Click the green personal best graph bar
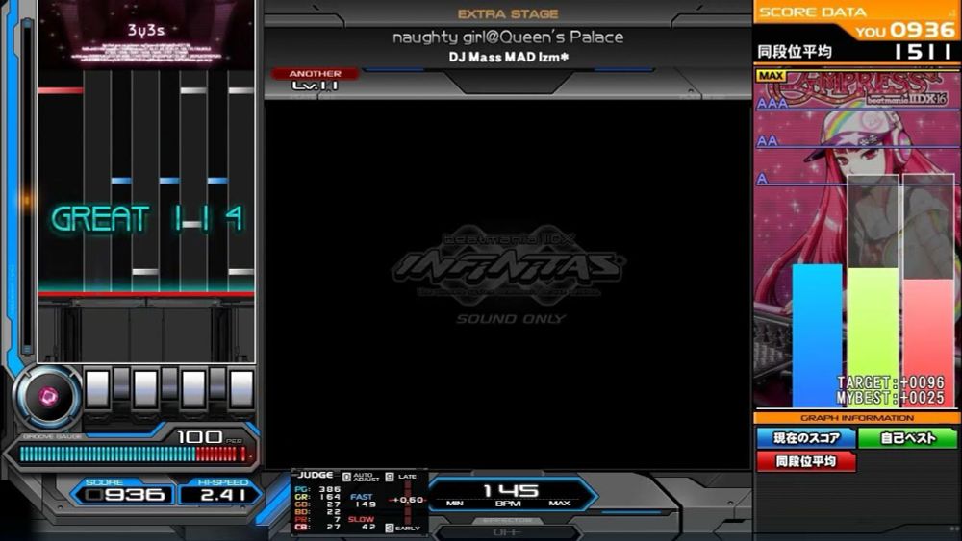This screenshot has width=962, height=541. 873,337
